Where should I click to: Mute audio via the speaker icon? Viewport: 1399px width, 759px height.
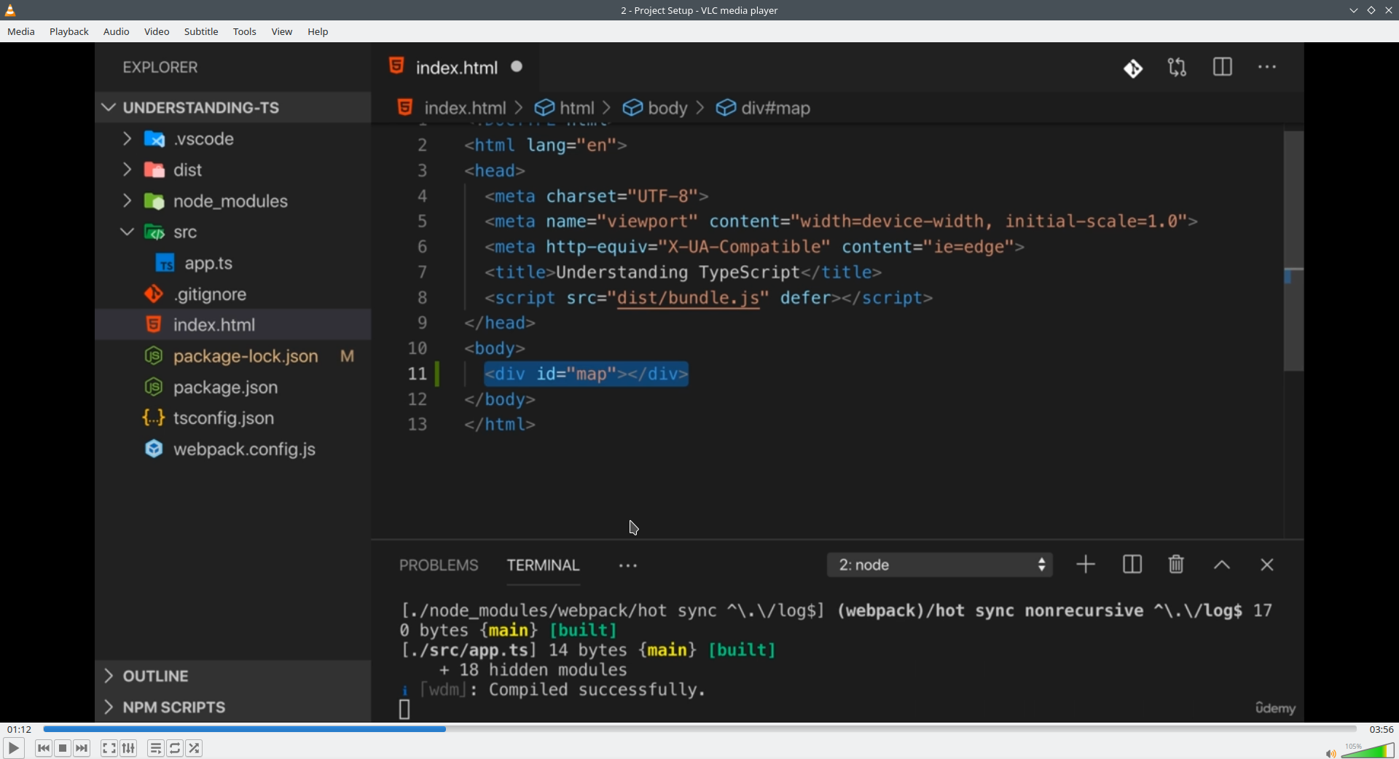(1331, 753)
